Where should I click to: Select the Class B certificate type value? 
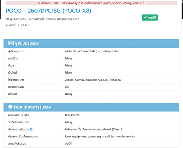tap(94, 129)
